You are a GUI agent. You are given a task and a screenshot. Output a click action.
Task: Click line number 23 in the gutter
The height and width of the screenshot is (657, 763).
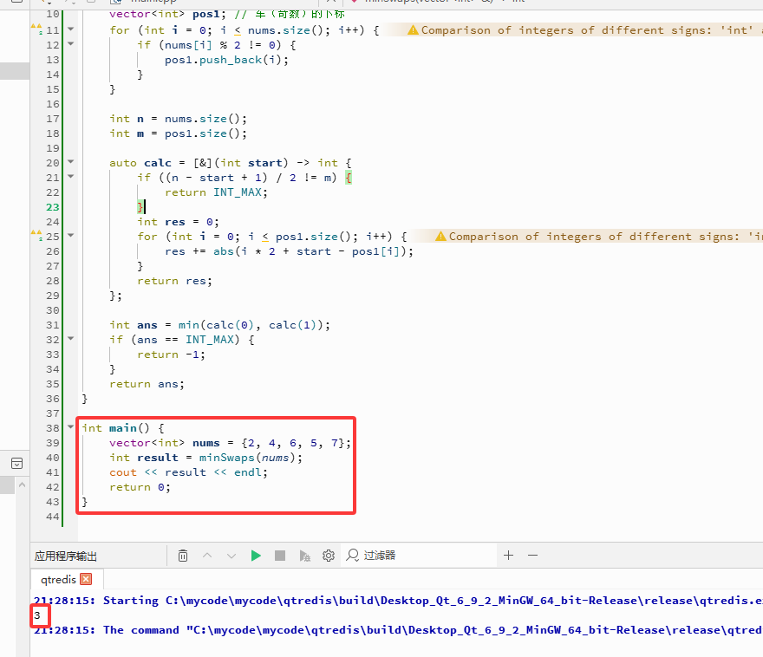pos(53,207)
